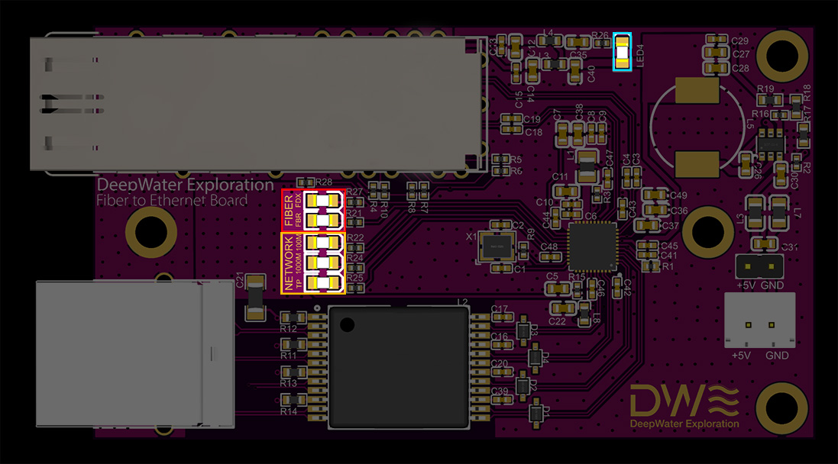Click the NETWORK label in orange box
The image size is (838, 464).
289,263
